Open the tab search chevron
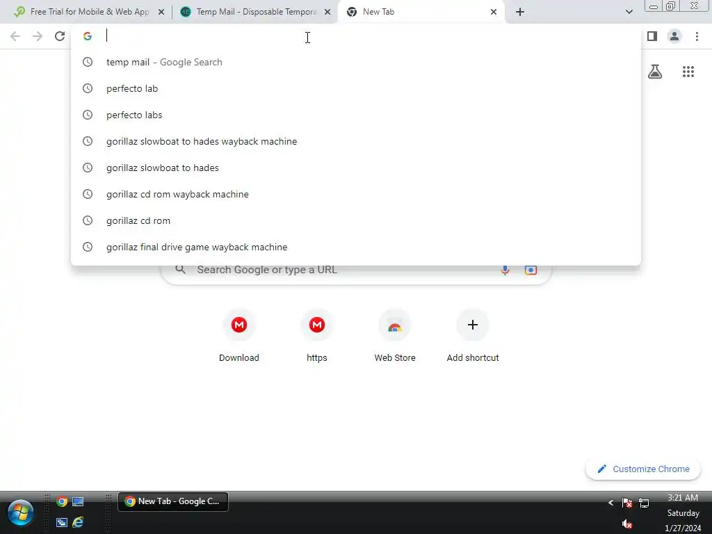The image size is (712, 534). tap(629, 12)
